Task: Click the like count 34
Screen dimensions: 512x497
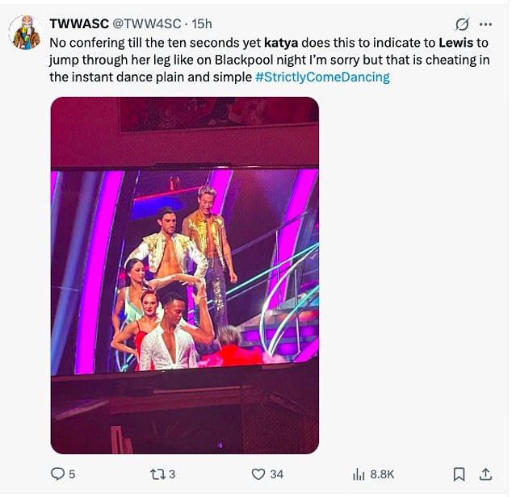Action: tap(276, 474)
